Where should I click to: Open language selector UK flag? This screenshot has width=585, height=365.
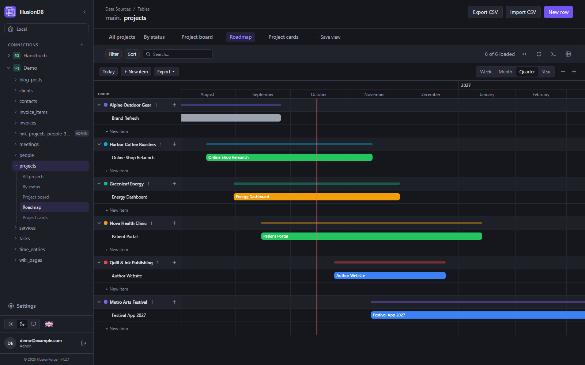point(49,324)
